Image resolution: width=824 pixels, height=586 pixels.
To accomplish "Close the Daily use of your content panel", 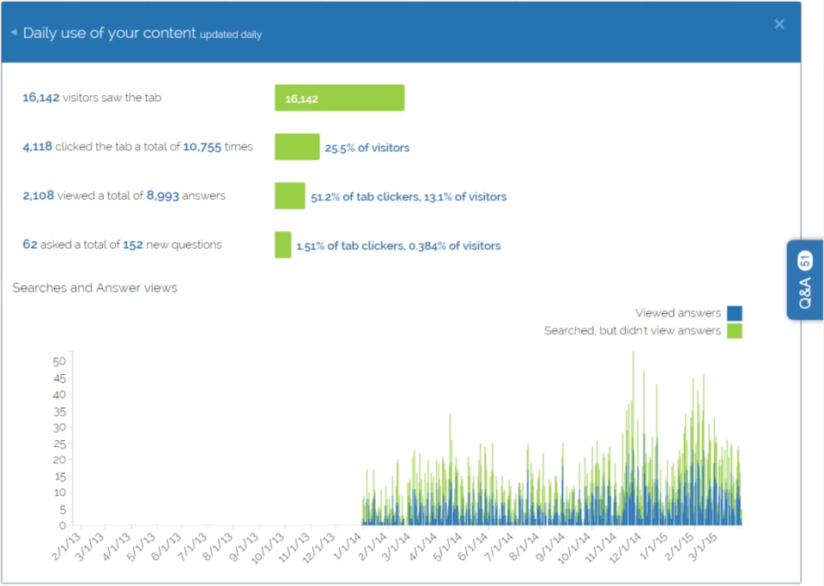I will tap(779, 24).
